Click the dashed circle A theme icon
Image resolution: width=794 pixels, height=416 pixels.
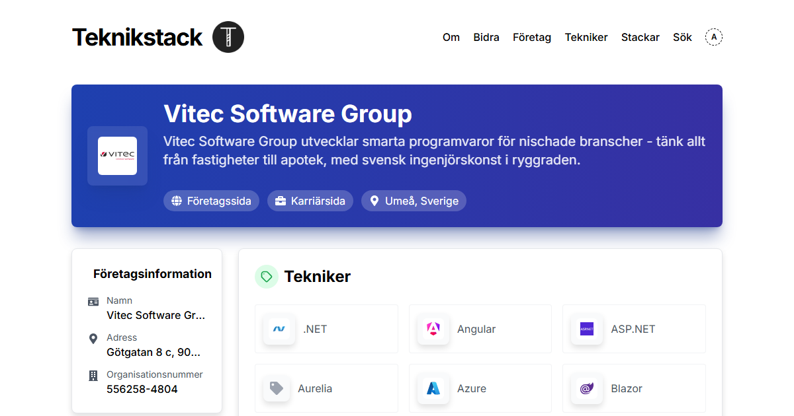click(x=714, y=37)
